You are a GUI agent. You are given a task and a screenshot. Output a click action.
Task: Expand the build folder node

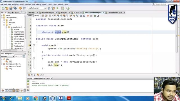(x=4, y=20)
